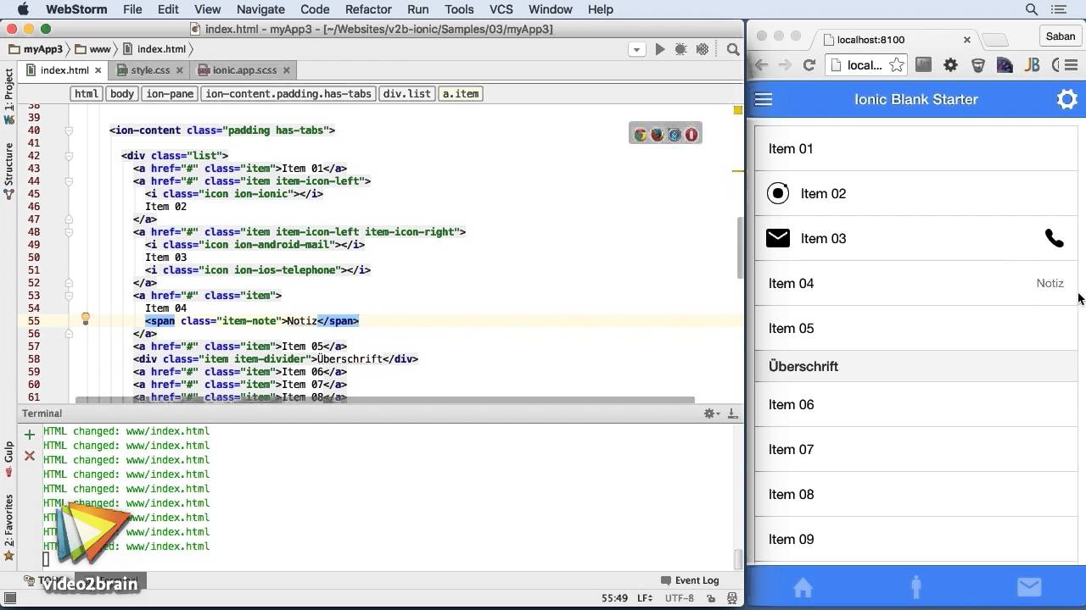Start the debug (bug) tool
1086x610 pixels.
tap(680, 50)
